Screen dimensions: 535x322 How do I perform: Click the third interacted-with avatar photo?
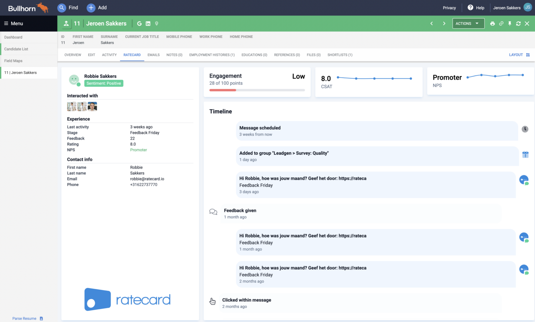92,107
